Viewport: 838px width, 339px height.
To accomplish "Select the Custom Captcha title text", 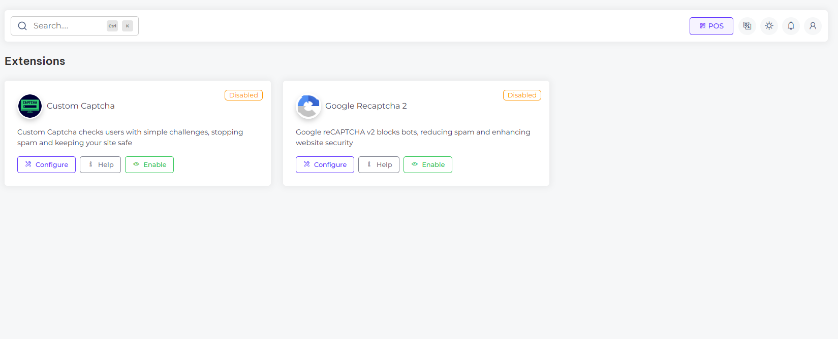I will (81, 106).
